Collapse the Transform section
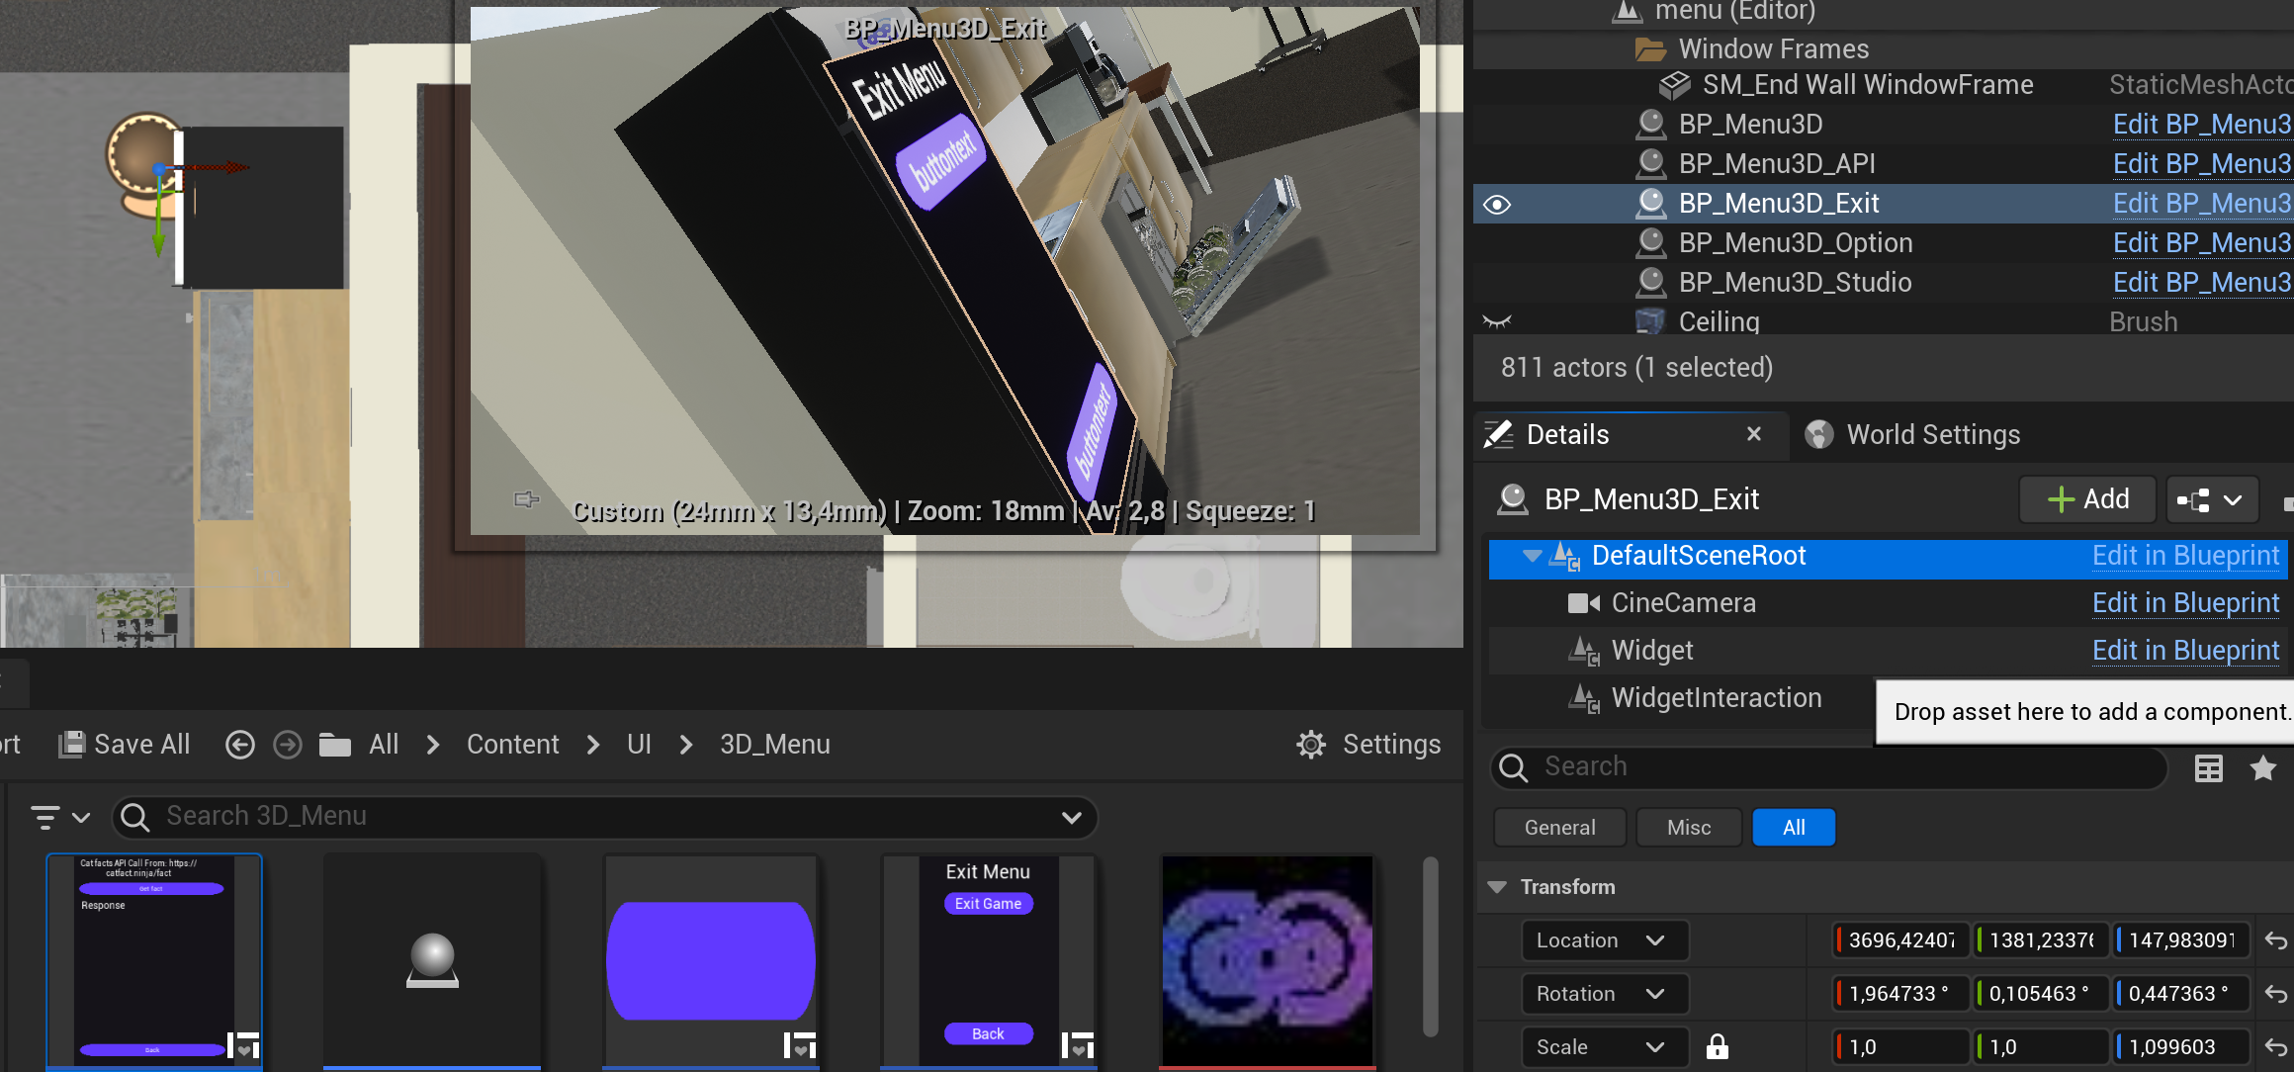 [x=1497, y=887]
